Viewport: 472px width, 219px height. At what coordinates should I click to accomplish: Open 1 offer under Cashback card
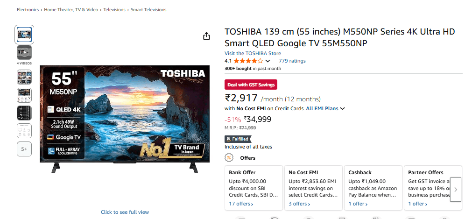[358, 204]
